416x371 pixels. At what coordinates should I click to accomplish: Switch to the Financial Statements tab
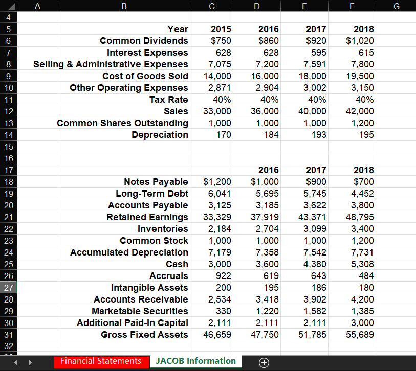pos(100,361)
